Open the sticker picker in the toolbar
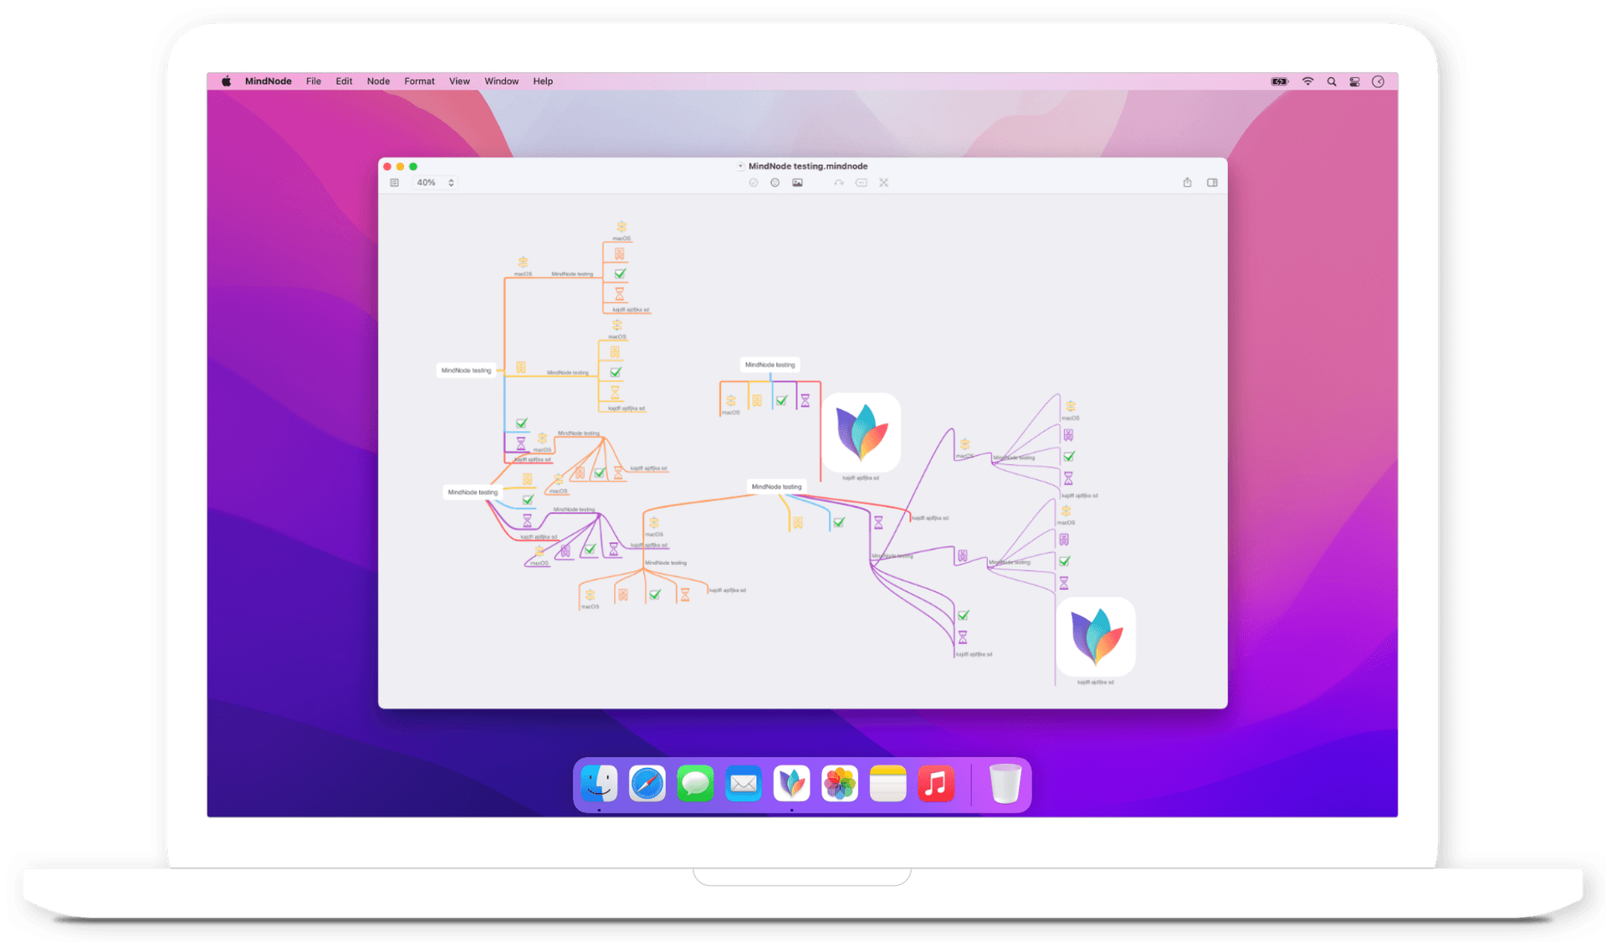 [x=775, y=182]
